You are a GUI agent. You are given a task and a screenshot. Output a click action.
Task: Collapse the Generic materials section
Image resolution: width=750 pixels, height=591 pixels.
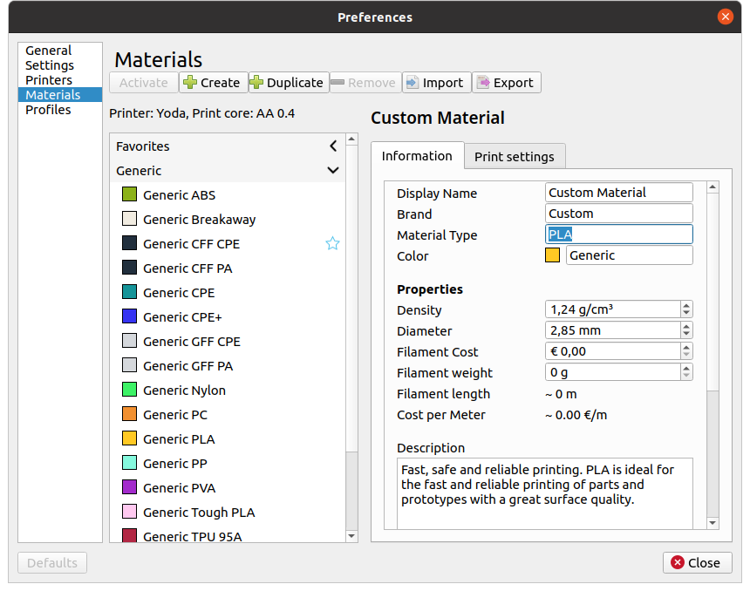332,171
